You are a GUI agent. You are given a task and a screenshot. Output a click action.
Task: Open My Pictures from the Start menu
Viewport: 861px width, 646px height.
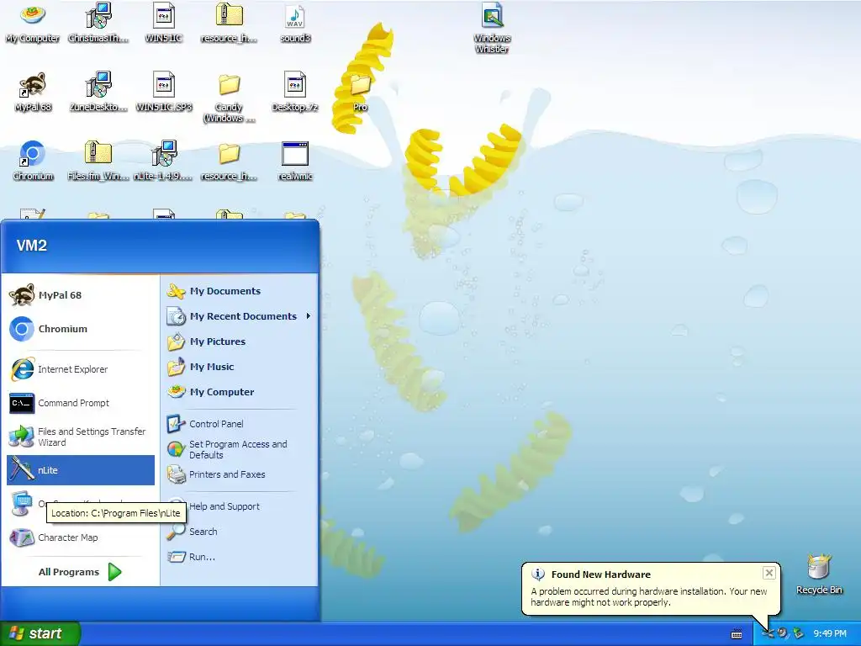click(x=239, y=342)
